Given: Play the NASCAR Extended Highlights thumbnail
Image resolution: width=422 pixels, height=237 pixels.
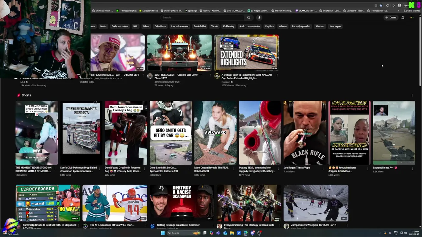Looking at the screenshot, I should tap(247, 53).
